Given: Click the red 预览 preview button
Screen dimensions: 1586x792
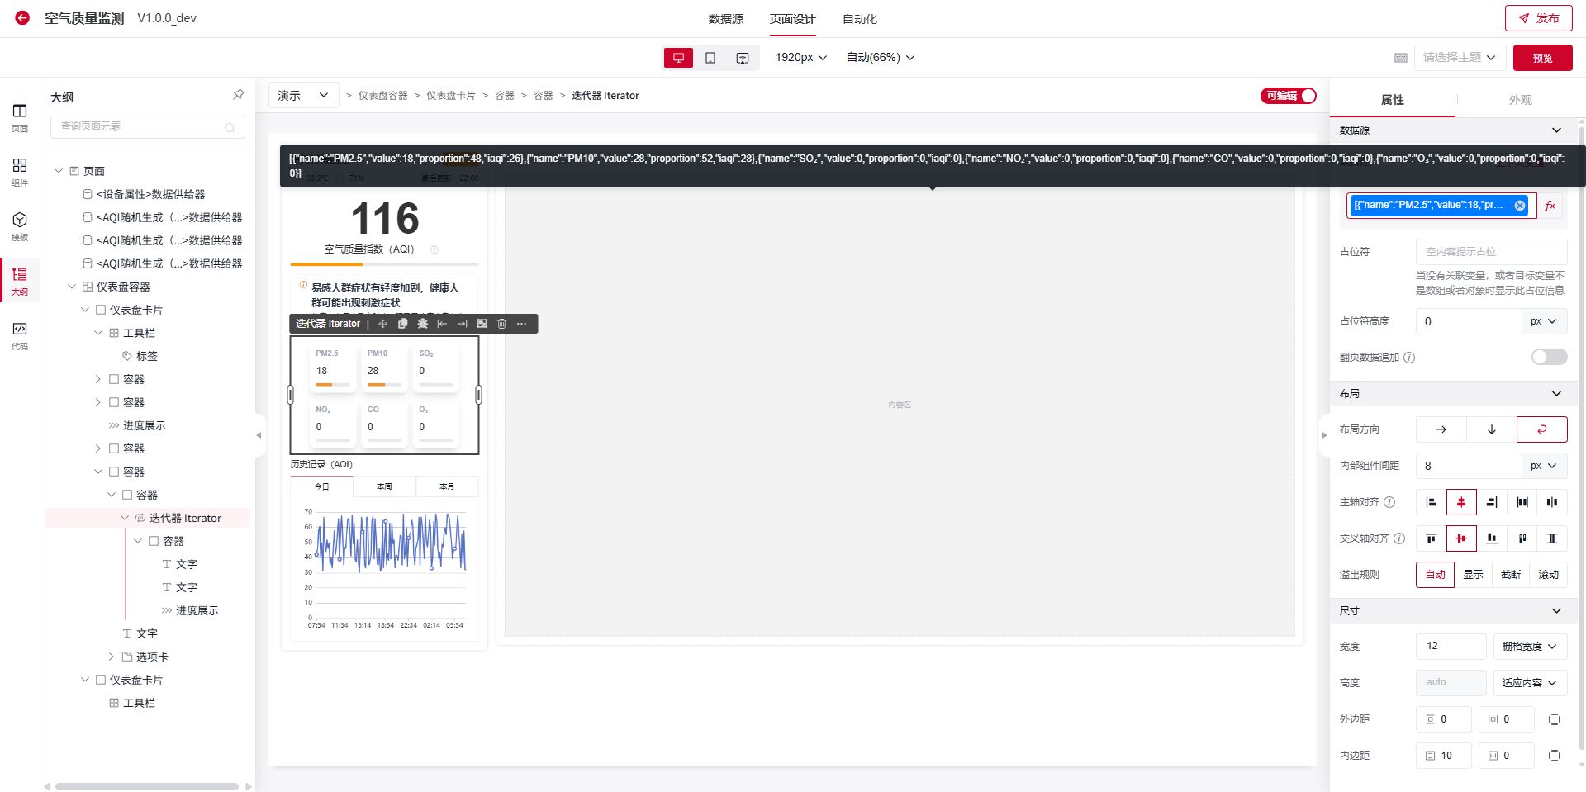Looking at the screenshot, I should click(x=1542, y=58).
